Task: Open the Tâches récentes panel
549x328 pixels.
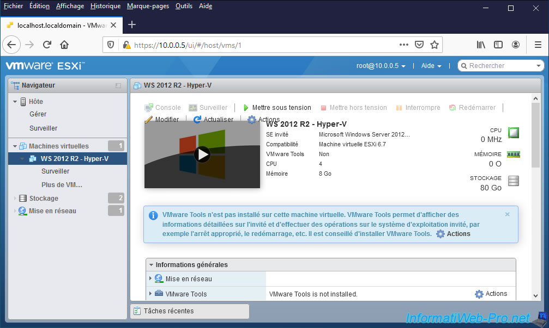Action: pyautogui.click(x=189, y=311)
